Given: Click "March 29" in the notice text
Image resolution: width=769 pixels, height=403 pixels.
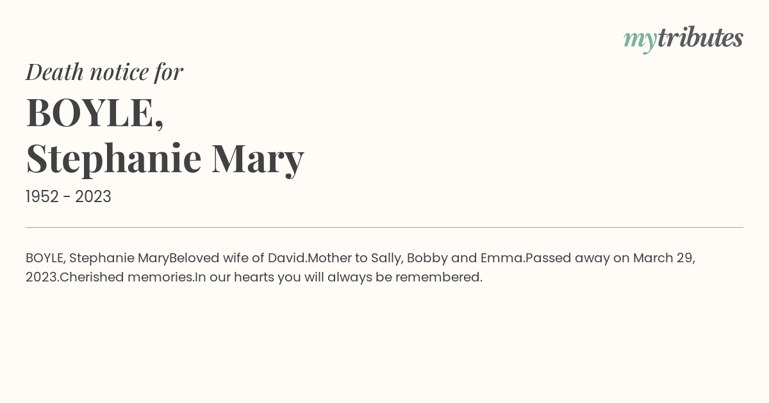Looking at the screenshot, I should (x=663, y=258).
